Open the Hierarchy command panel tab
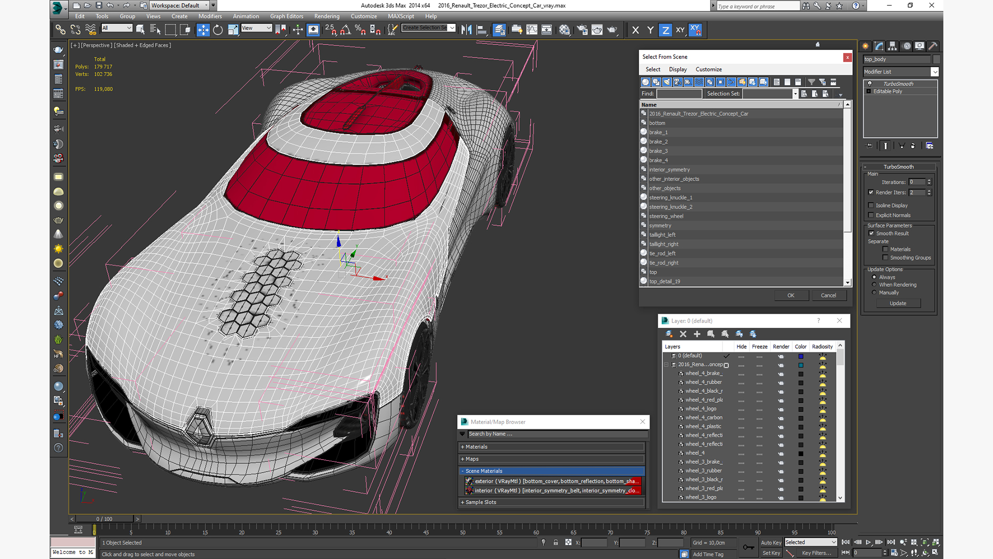Viewport: 993px width, 559px height. tap(893, 46)
